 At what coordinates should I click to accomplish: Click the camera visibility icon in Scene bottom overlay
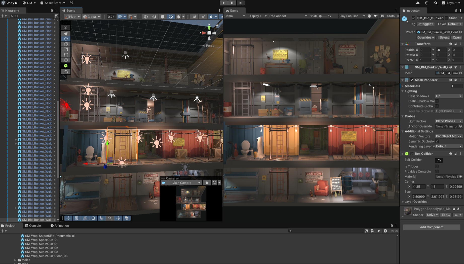[x=127, y=218]
